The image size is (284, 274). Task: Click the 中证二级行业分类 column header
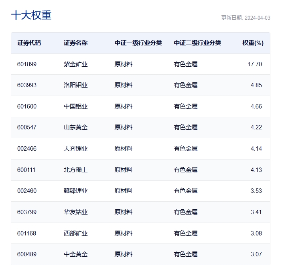pyautogui.click(x=197, y=43)
